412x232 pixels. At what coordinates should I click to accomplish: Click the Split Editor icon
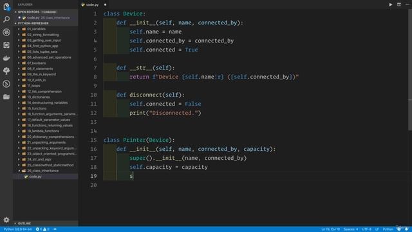point(399,5)
